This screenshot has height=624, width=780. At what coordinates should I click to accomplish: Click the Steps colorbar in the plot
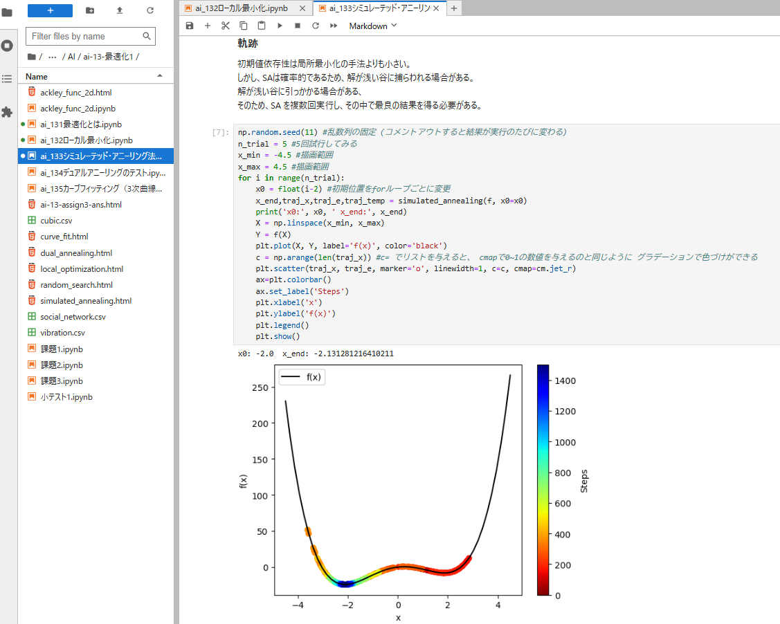543,480
